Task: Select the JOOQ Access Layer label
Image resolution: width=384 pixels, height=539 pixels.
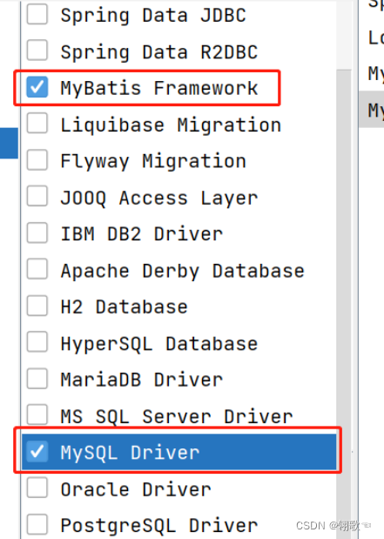Action: coord(159,198)
